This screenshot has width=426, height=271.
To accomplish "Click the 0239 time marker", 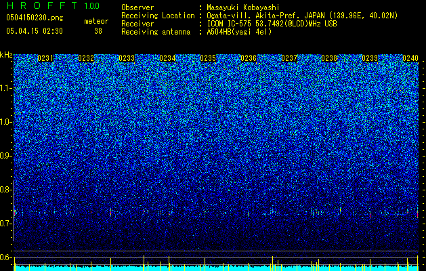I will point(370,58).
